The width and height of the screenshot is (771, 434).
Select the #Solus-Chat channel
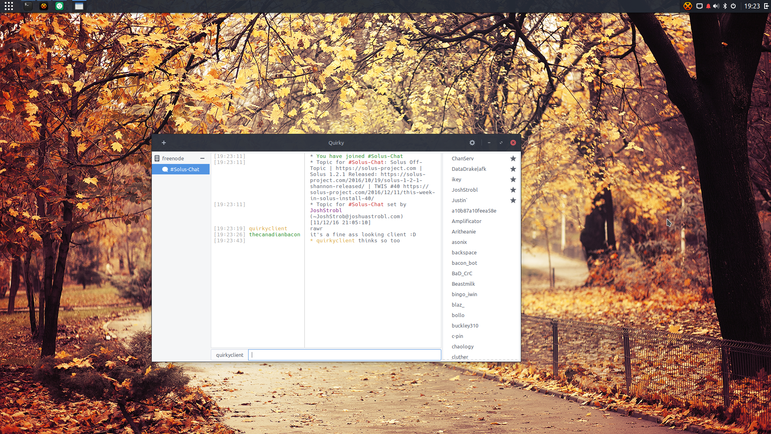pyautogui.click(x=181, y=169)
